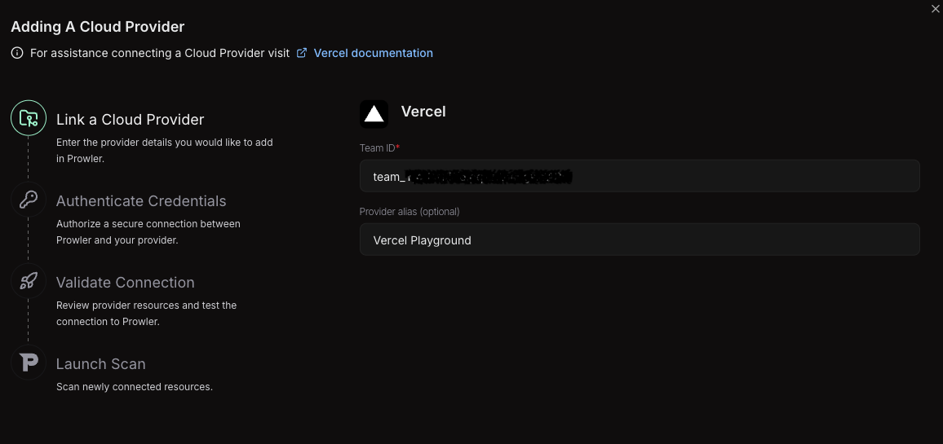Click the 'Enter the provider details' description text
Image resolution: width=943 pixels, height=444 pixels.
coord(165,151)
